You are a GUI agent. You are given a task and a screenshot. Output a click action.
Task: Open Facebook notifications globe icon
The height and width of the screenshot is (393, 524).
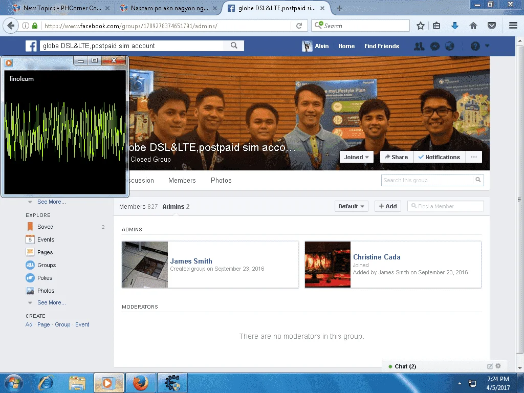[450, 46]
